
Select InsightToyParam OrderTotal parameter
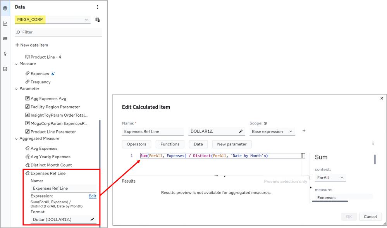[57, 115]
